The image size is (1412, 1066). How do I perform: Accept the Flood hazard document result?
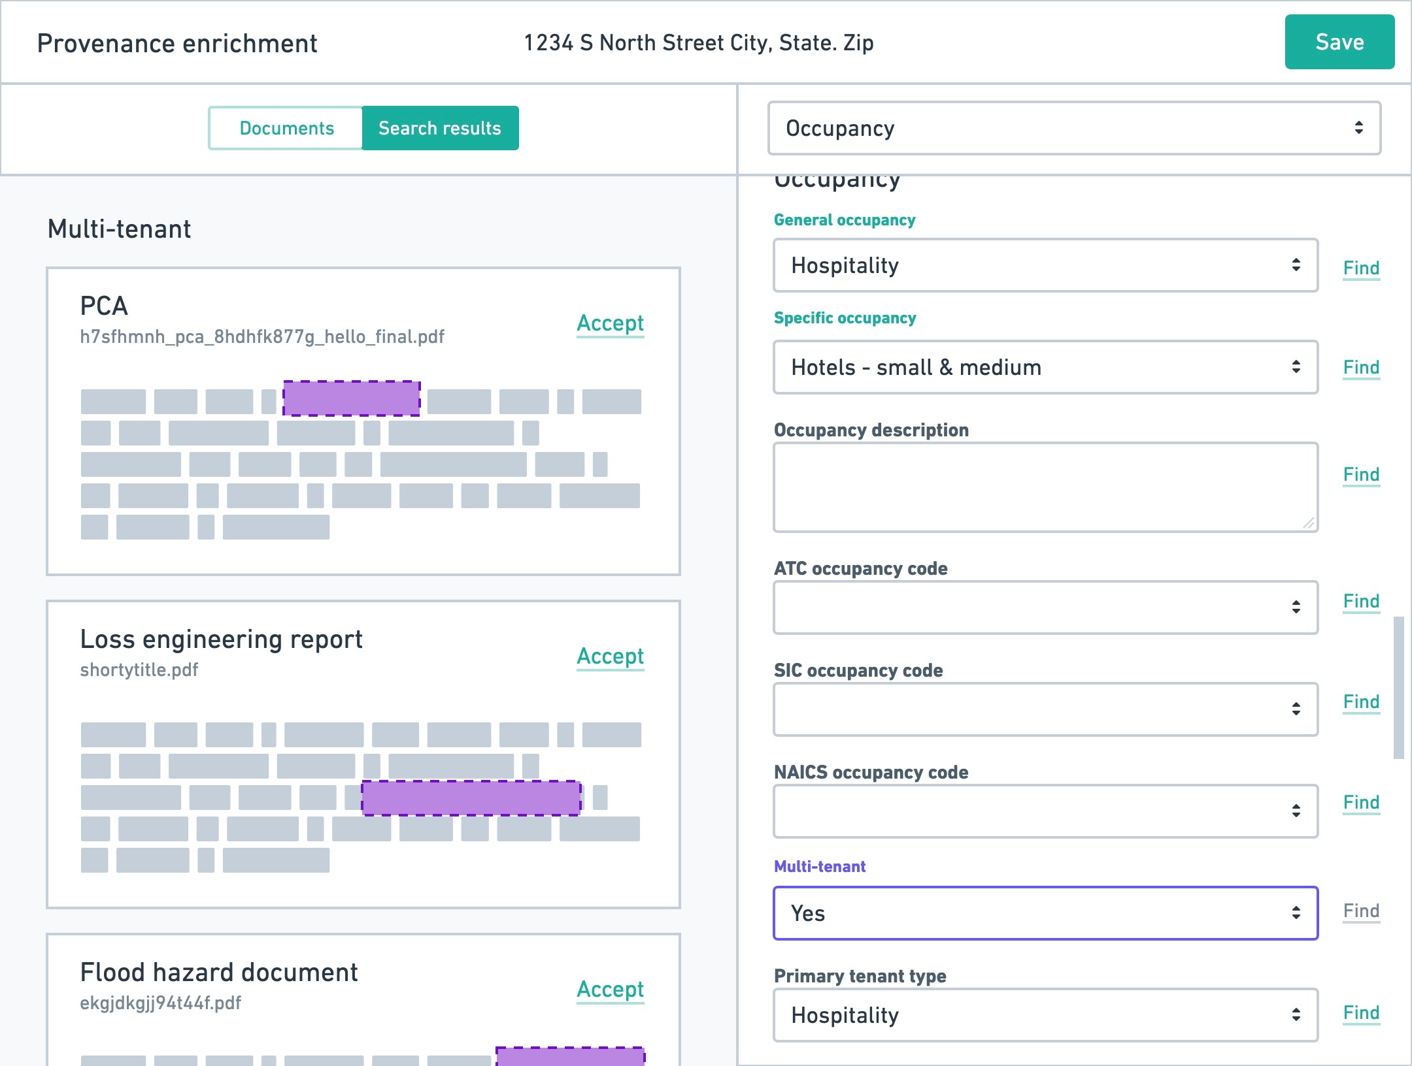tap(610, 989)
